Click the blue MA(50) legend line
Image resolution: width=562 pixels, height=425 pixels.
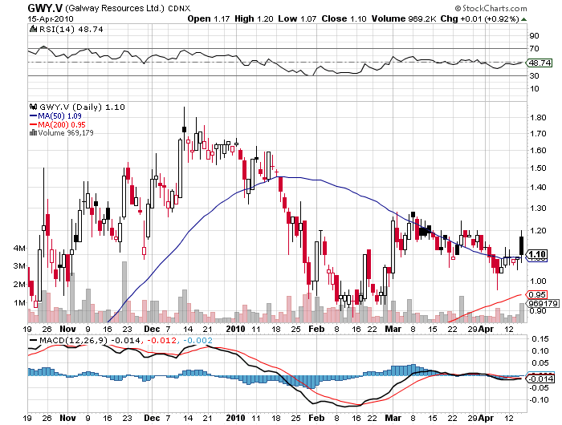[34, 116]
